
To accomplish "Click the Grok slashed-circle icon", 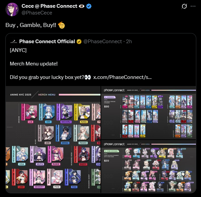I will [184, 6].
